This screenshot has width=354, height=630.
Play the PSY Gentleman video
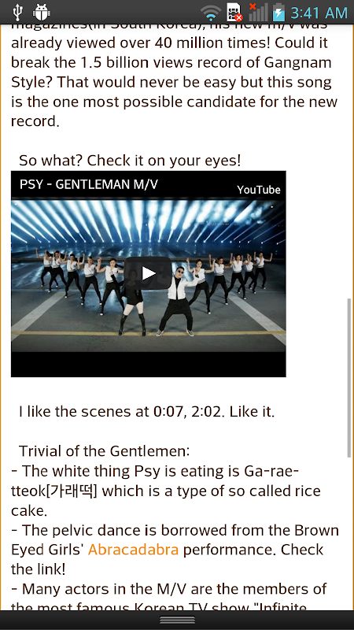[148, 273]
